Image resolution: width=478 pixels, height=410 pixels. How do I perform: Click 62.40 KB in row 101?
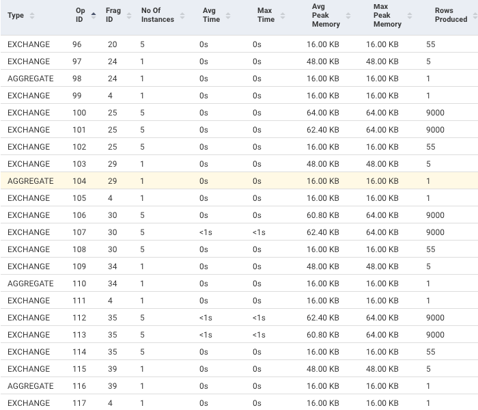(323, 130)
